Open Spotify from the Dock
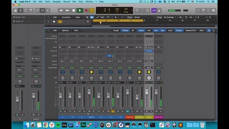The image size is (229, 129). tap(58, 125)
